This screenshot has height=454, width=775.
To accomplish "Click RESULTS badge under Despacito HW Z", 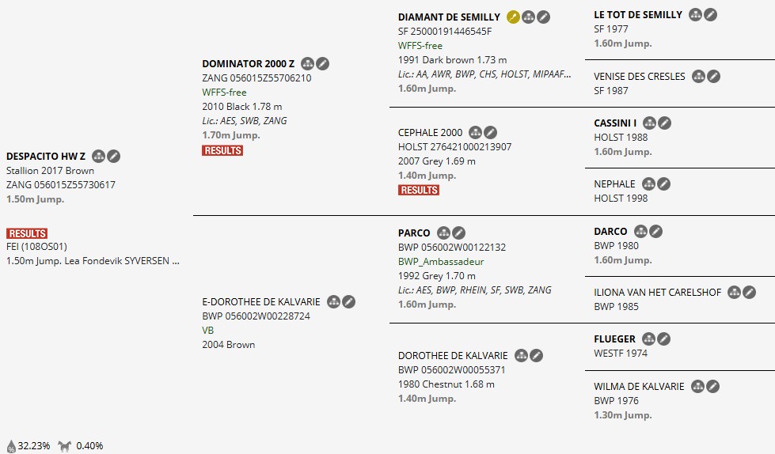I will point(27,233).
